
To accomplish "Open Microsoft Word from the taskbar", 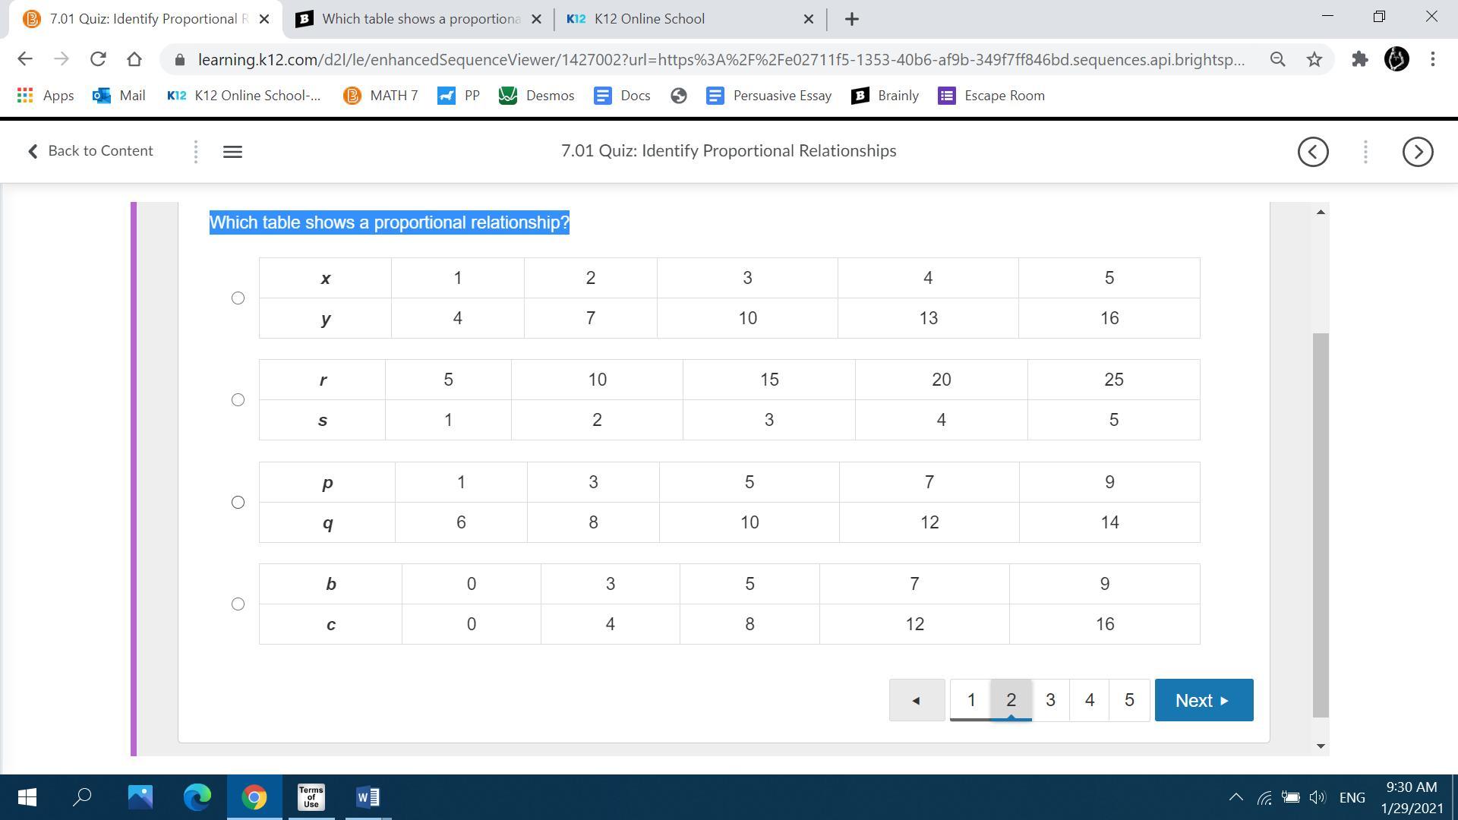I will pos(368,797).
